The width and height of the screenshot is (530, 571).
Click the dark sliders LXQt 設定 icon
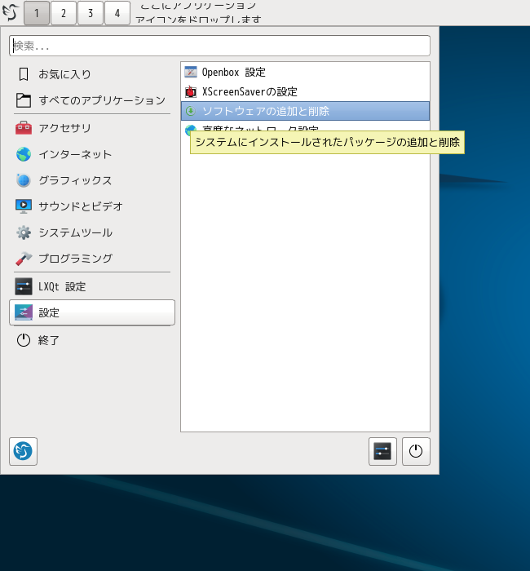[24, 286]
